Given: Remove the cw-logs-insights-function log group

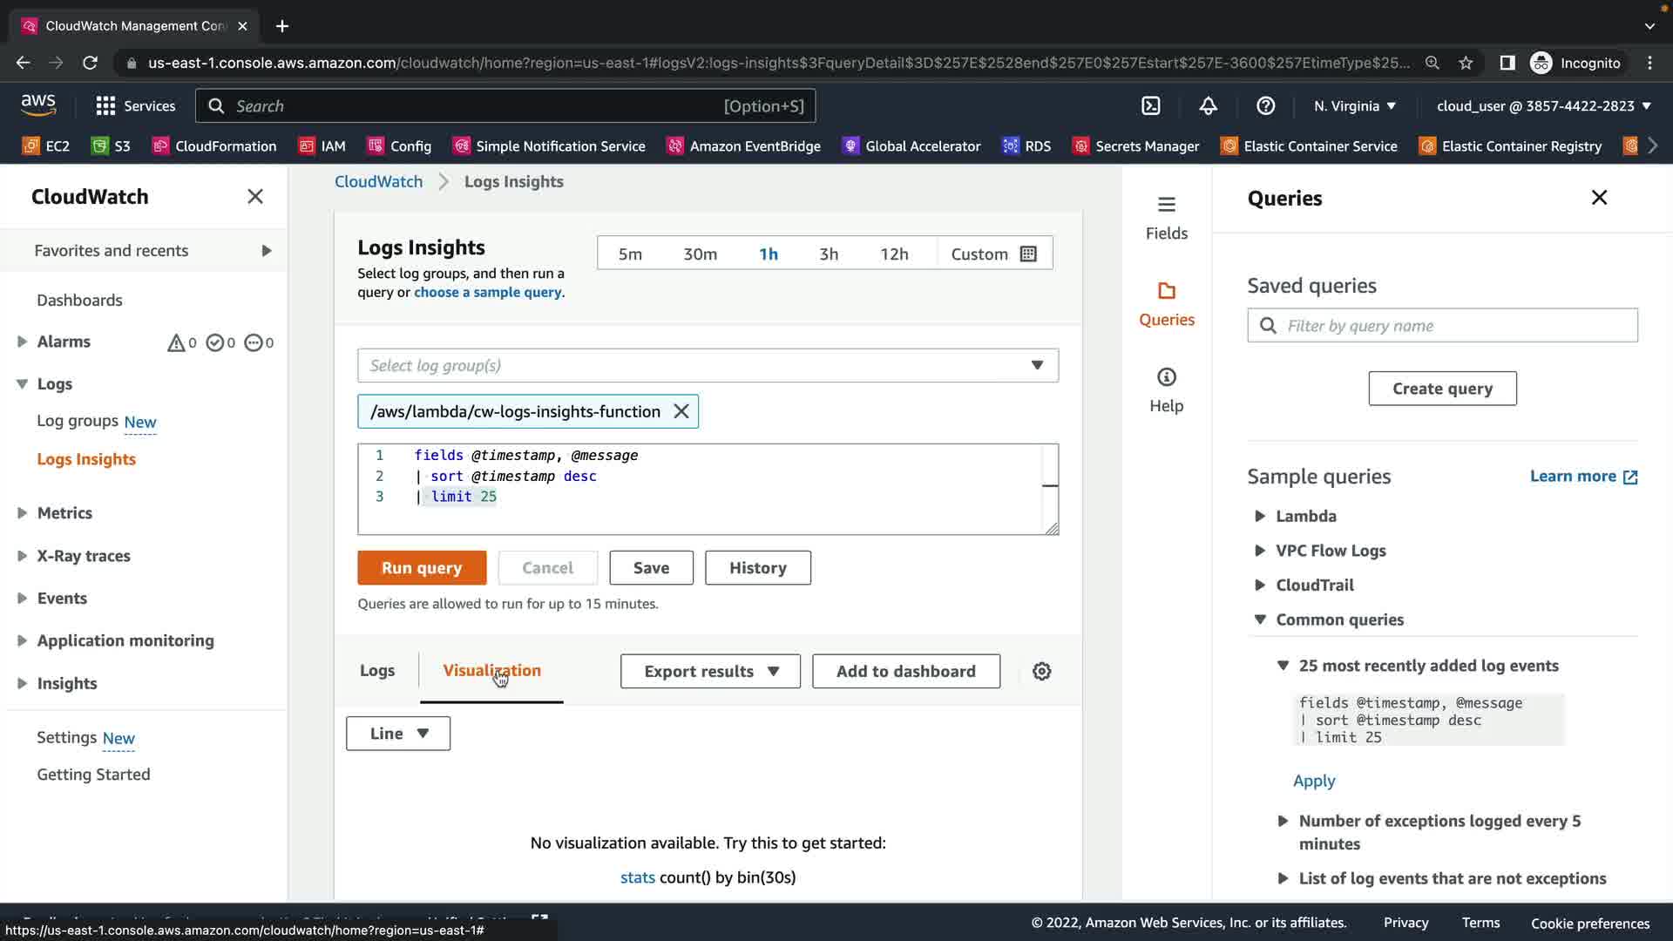Looking at the screenshot, I should point(681,411).
